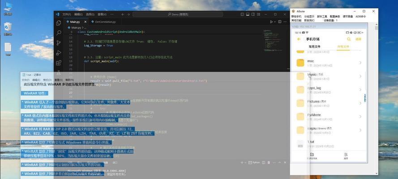398x179 pixels.
Task: Open editor More Actions ellipsis
Action: [285, 22]
